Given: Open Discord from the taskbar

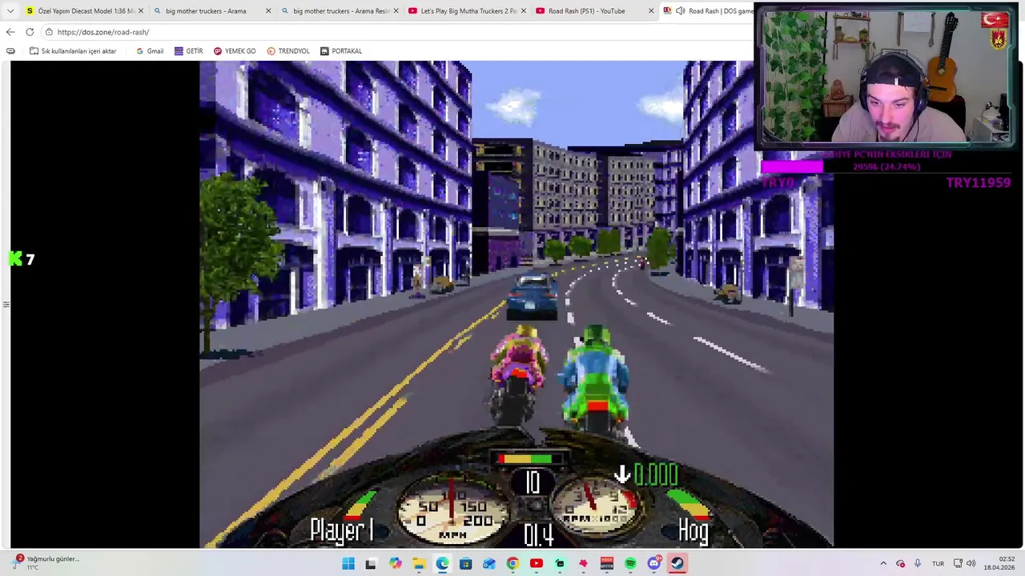Looking at the screenshot, I should tap(654, 563).
